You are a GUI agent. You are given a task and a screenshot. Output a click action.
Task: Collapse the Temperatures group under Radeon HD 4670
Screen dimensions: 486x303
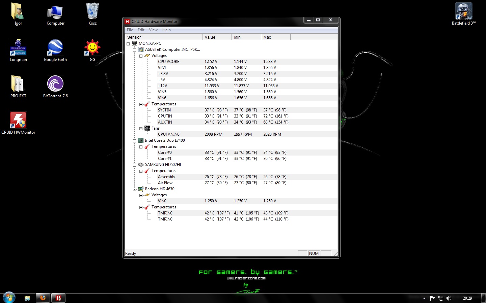[141, 207]
